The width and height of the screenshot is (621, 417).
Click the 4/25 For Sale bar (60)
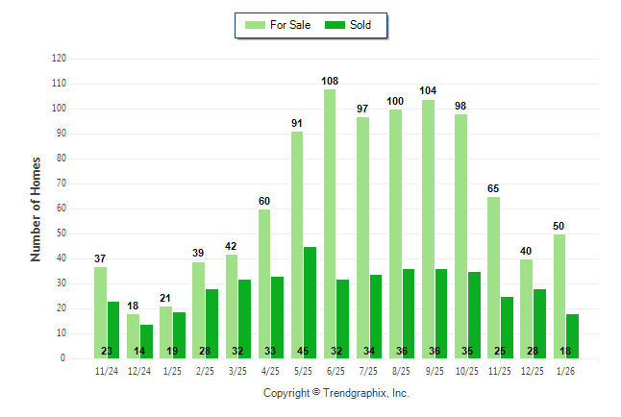[x=264, y=283]
